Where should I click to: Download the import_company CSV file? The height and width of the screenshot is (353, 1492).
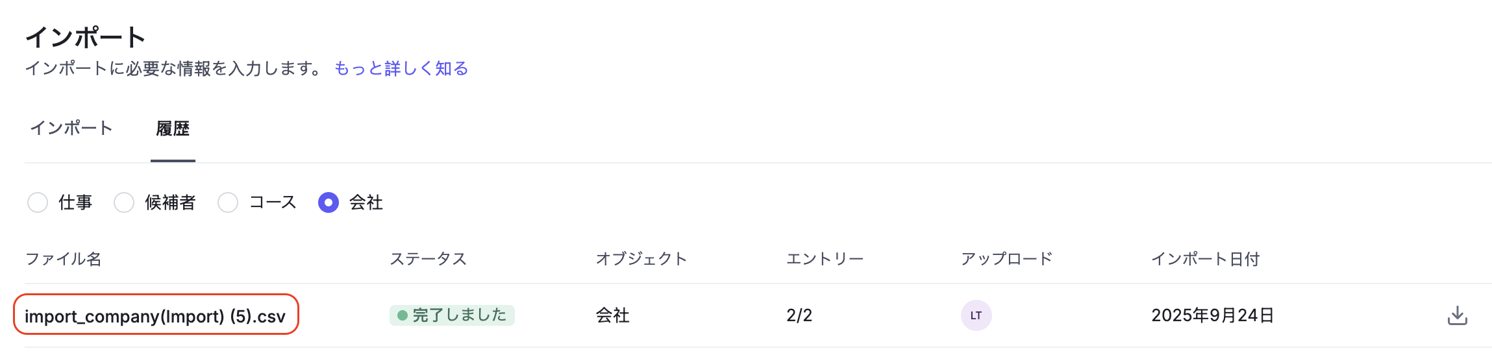(1458, 315)
